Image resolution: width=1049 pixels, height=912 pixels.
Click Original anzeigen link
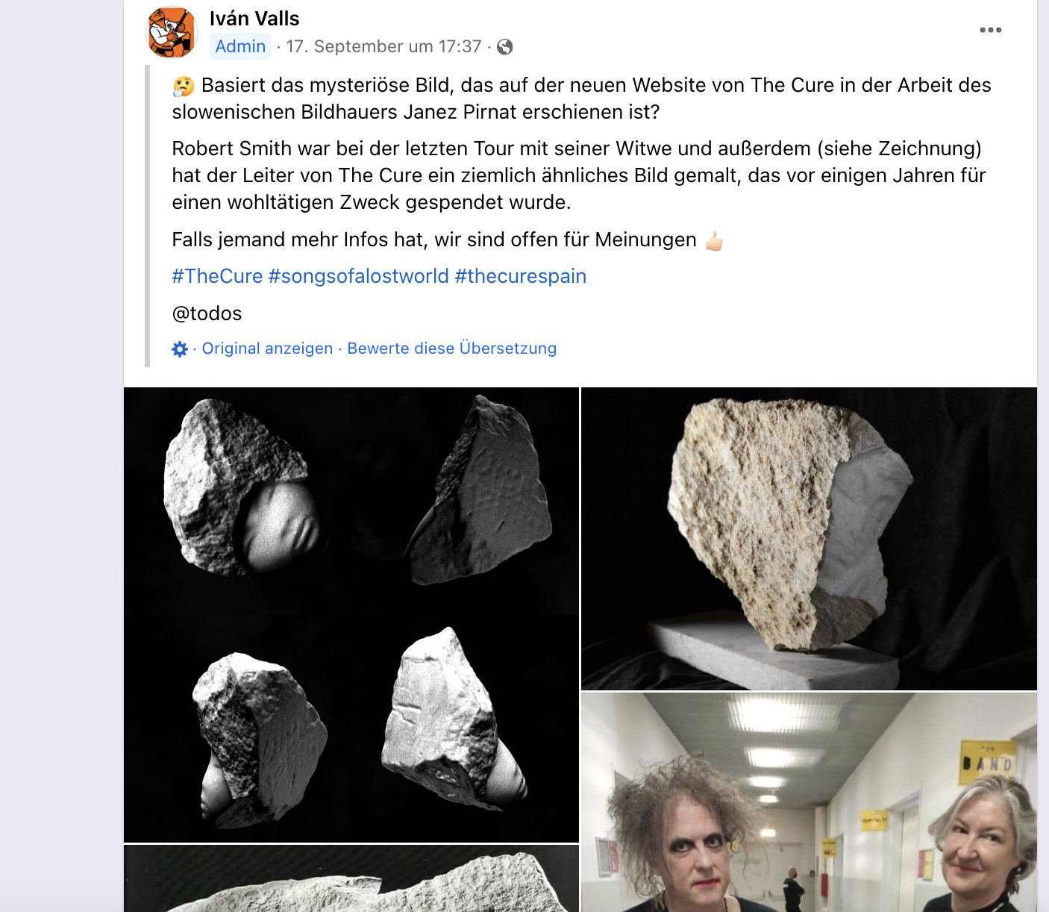tap(267, 349)
